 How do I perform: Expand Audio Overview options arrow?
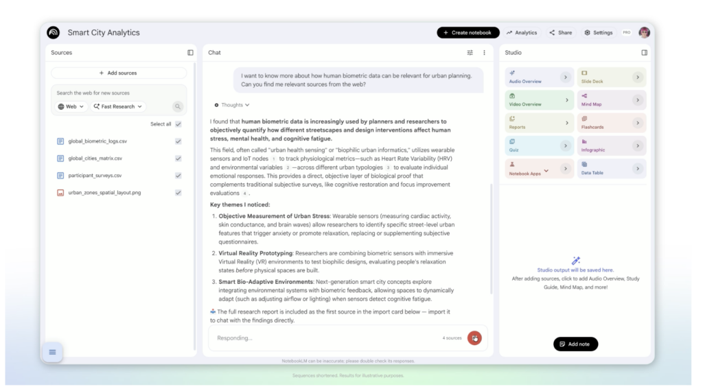566,77
